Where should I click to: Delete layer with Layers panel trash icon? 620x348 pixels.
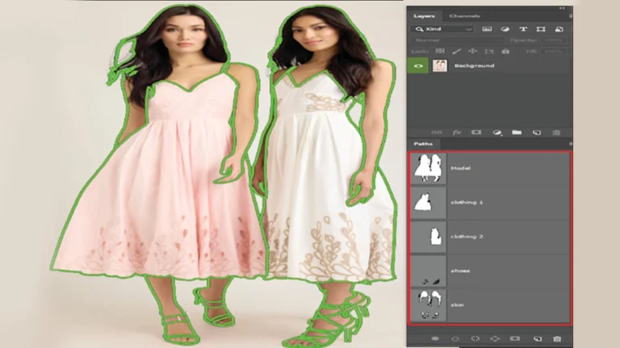tap(556, 133)
